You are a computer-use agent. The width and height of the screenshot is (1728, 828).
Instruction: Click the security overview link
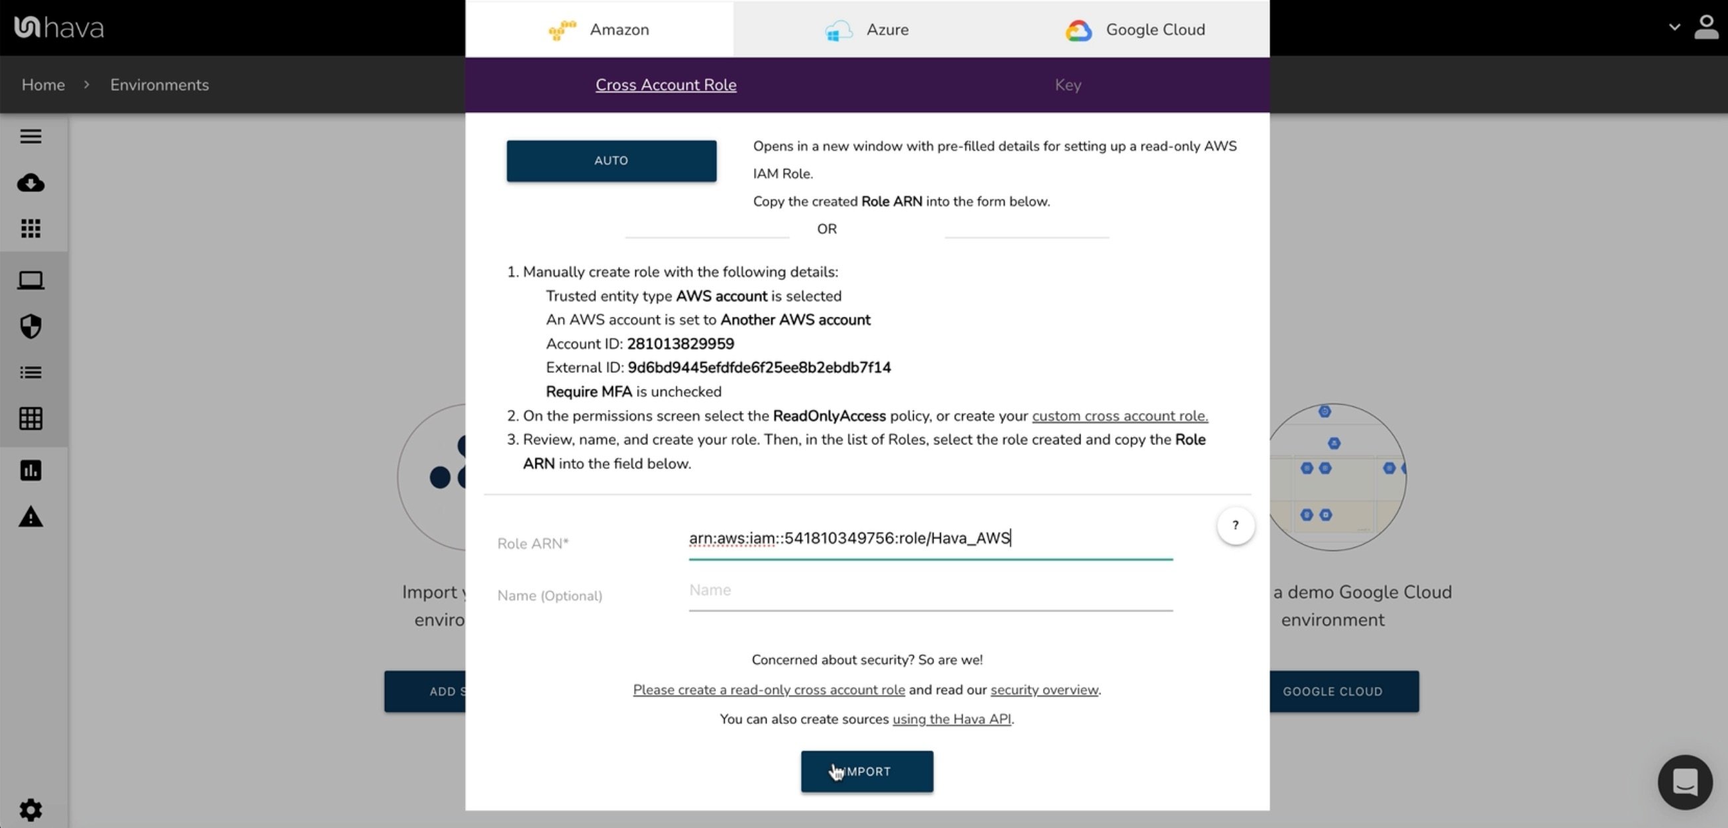tap(1044, 690)
